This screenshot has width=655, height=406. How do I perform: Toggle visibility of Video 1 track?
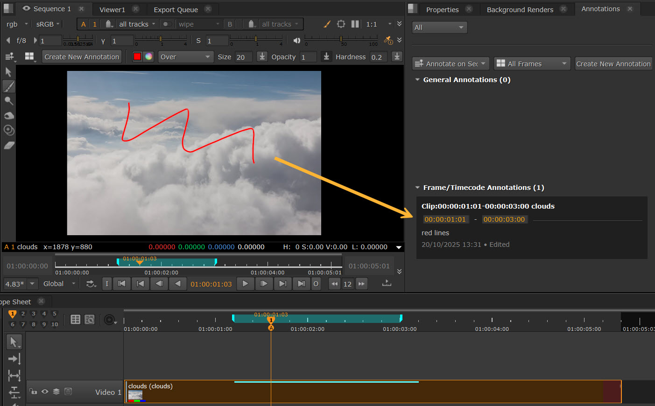pos(45,392)
